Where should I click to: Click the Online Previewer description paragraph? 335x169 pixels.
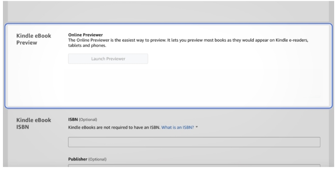point(188,40)
